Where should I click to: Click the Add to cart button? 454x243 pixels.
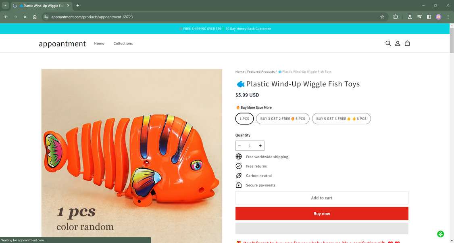(322, 198)
